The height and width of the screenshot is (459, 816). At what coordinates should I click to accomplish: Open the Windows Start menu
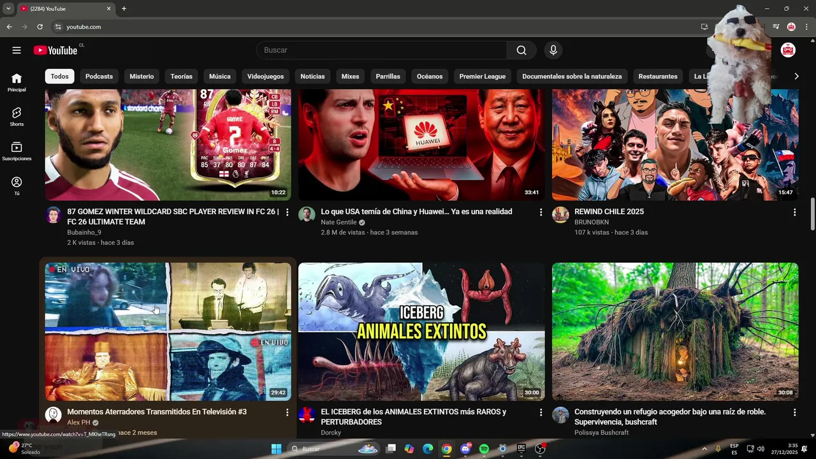point(276,449)
